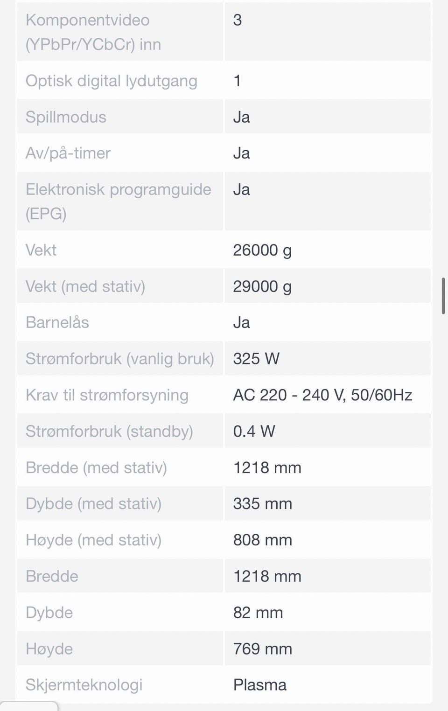448x711 pixels.
Task: Click the vertical scrollbar handle on the right edge
Action: (443, 296)
